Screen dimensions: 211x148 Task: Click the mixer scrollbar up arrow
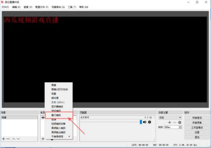tap(154, 117)
